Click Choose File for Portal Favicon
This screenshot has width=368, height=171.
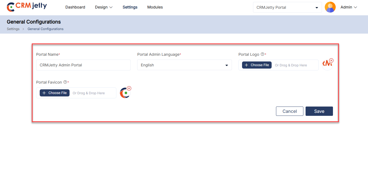[54, 93]
